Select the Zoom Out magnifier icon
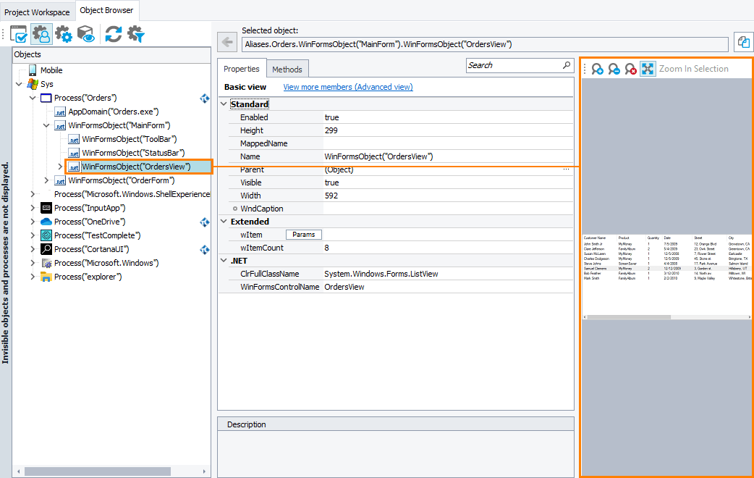754x478 pixels. pos(614,69)
